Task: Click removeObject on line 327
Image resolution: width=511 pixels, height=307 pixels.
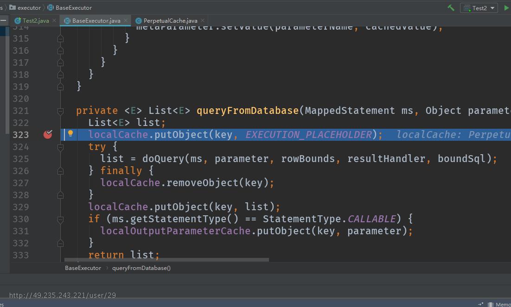Action: 203,182
